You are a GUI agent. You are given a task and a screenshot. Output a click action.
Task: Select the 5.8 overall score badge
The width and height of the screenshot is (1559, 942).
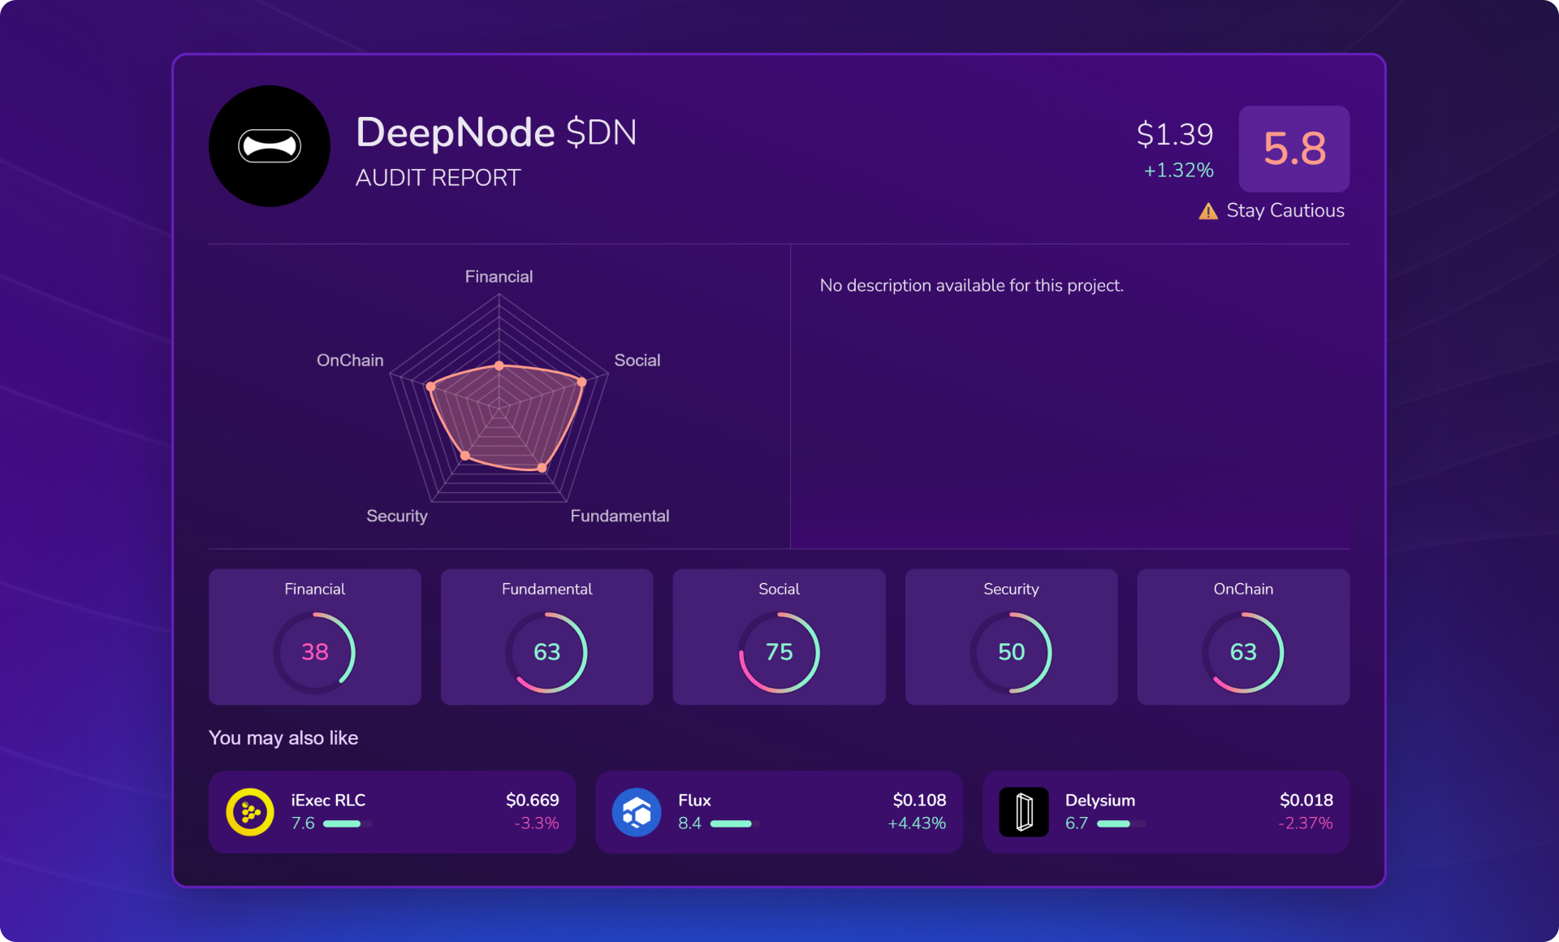click(1294, 149)
